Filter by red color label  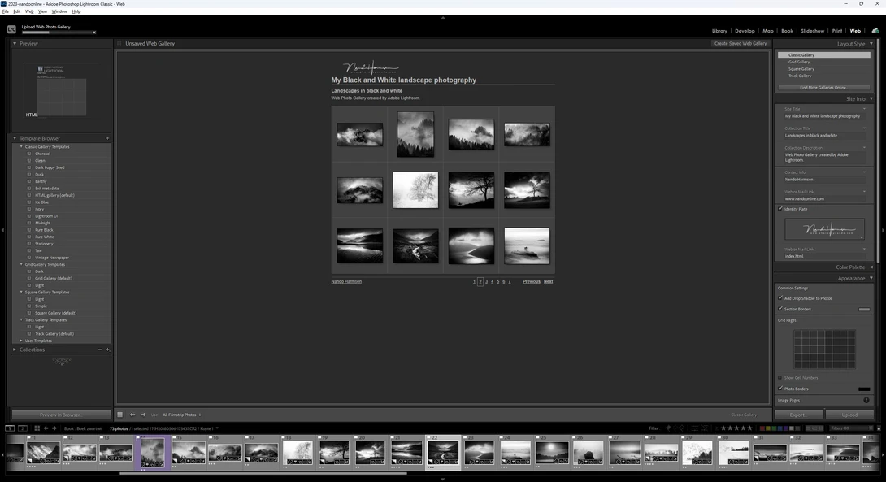[762, 428]
